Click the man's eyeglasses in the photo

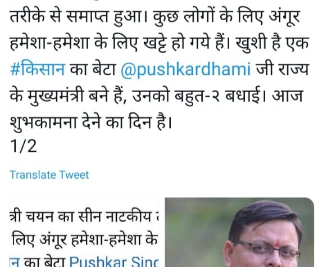[267, 248]
